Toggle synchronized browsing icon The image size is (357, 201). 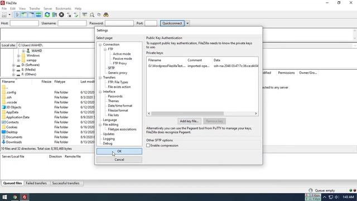[99, 15]
